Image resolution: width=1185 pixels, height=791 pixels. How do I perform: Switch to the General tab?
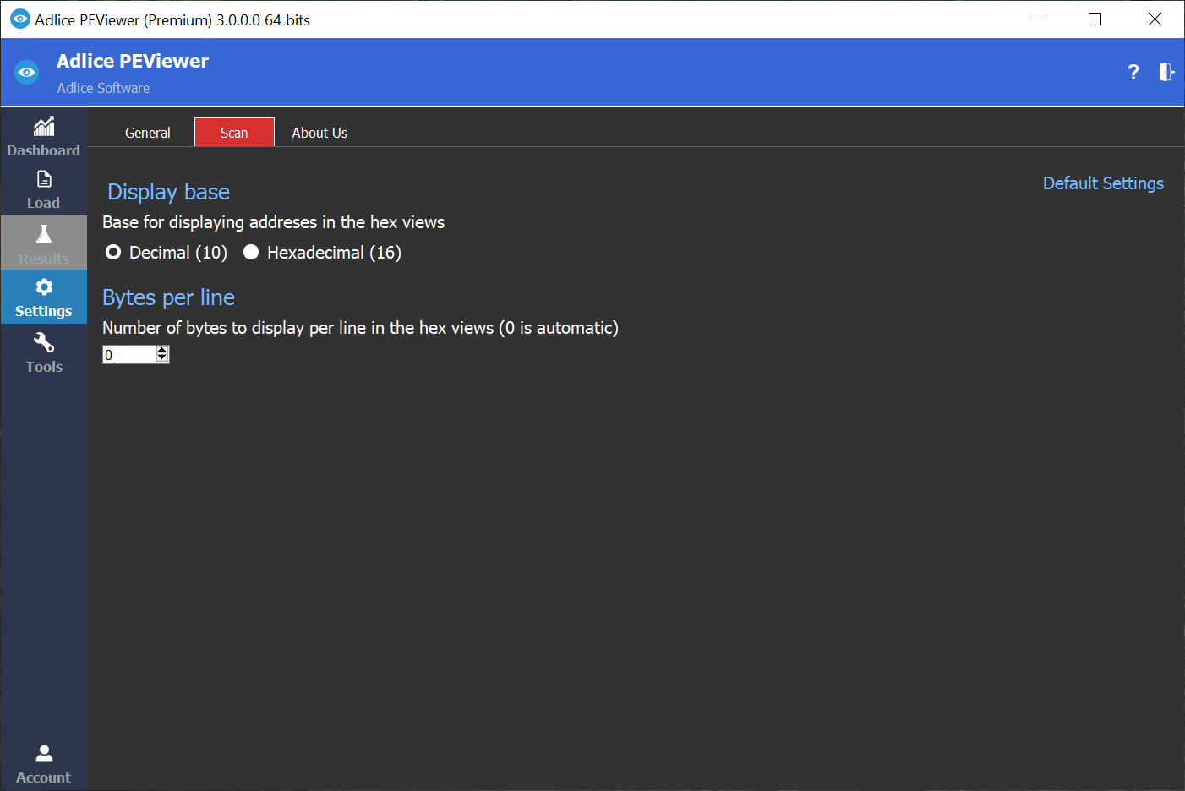coord(148,133)
